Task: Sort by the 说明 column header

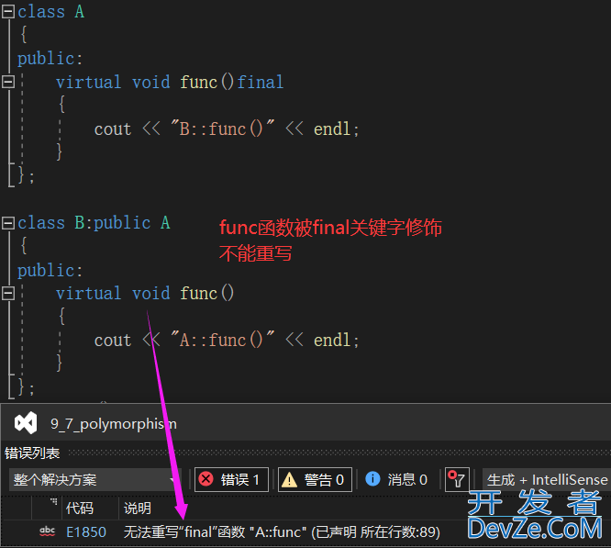Action: [138, 509]
